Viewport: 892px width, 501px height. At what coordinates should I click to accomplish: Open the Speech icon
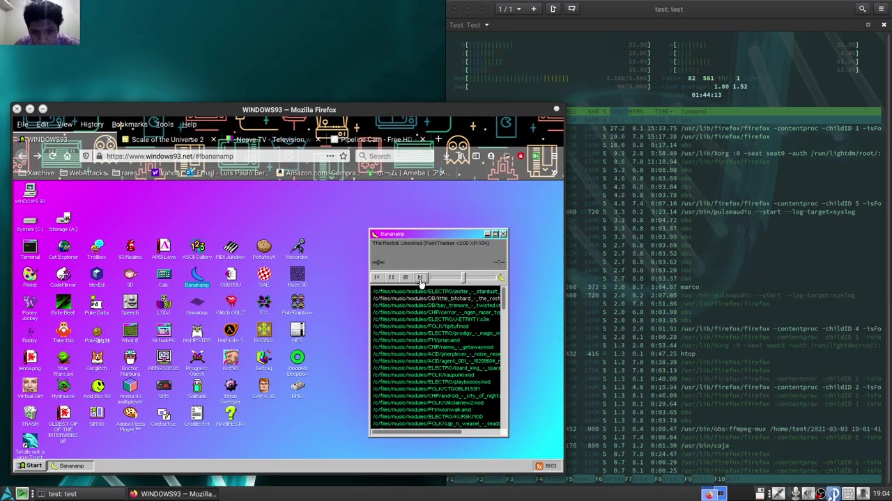coord(130,305)
